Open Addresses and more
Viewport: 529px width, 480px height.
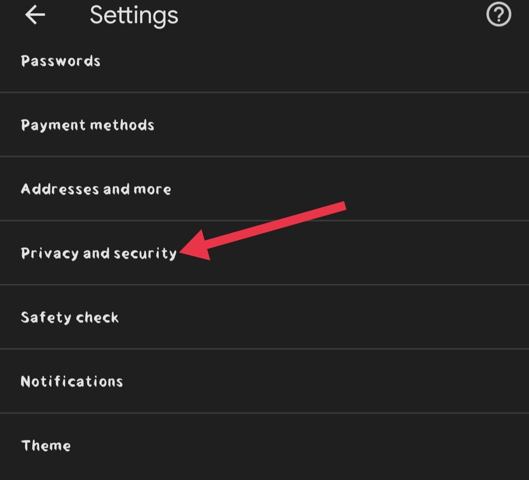coord(96,189)
